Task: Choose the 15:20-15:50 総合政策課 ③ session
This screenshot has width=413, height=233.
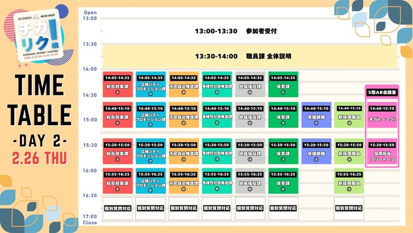Action: coord(118,152)
